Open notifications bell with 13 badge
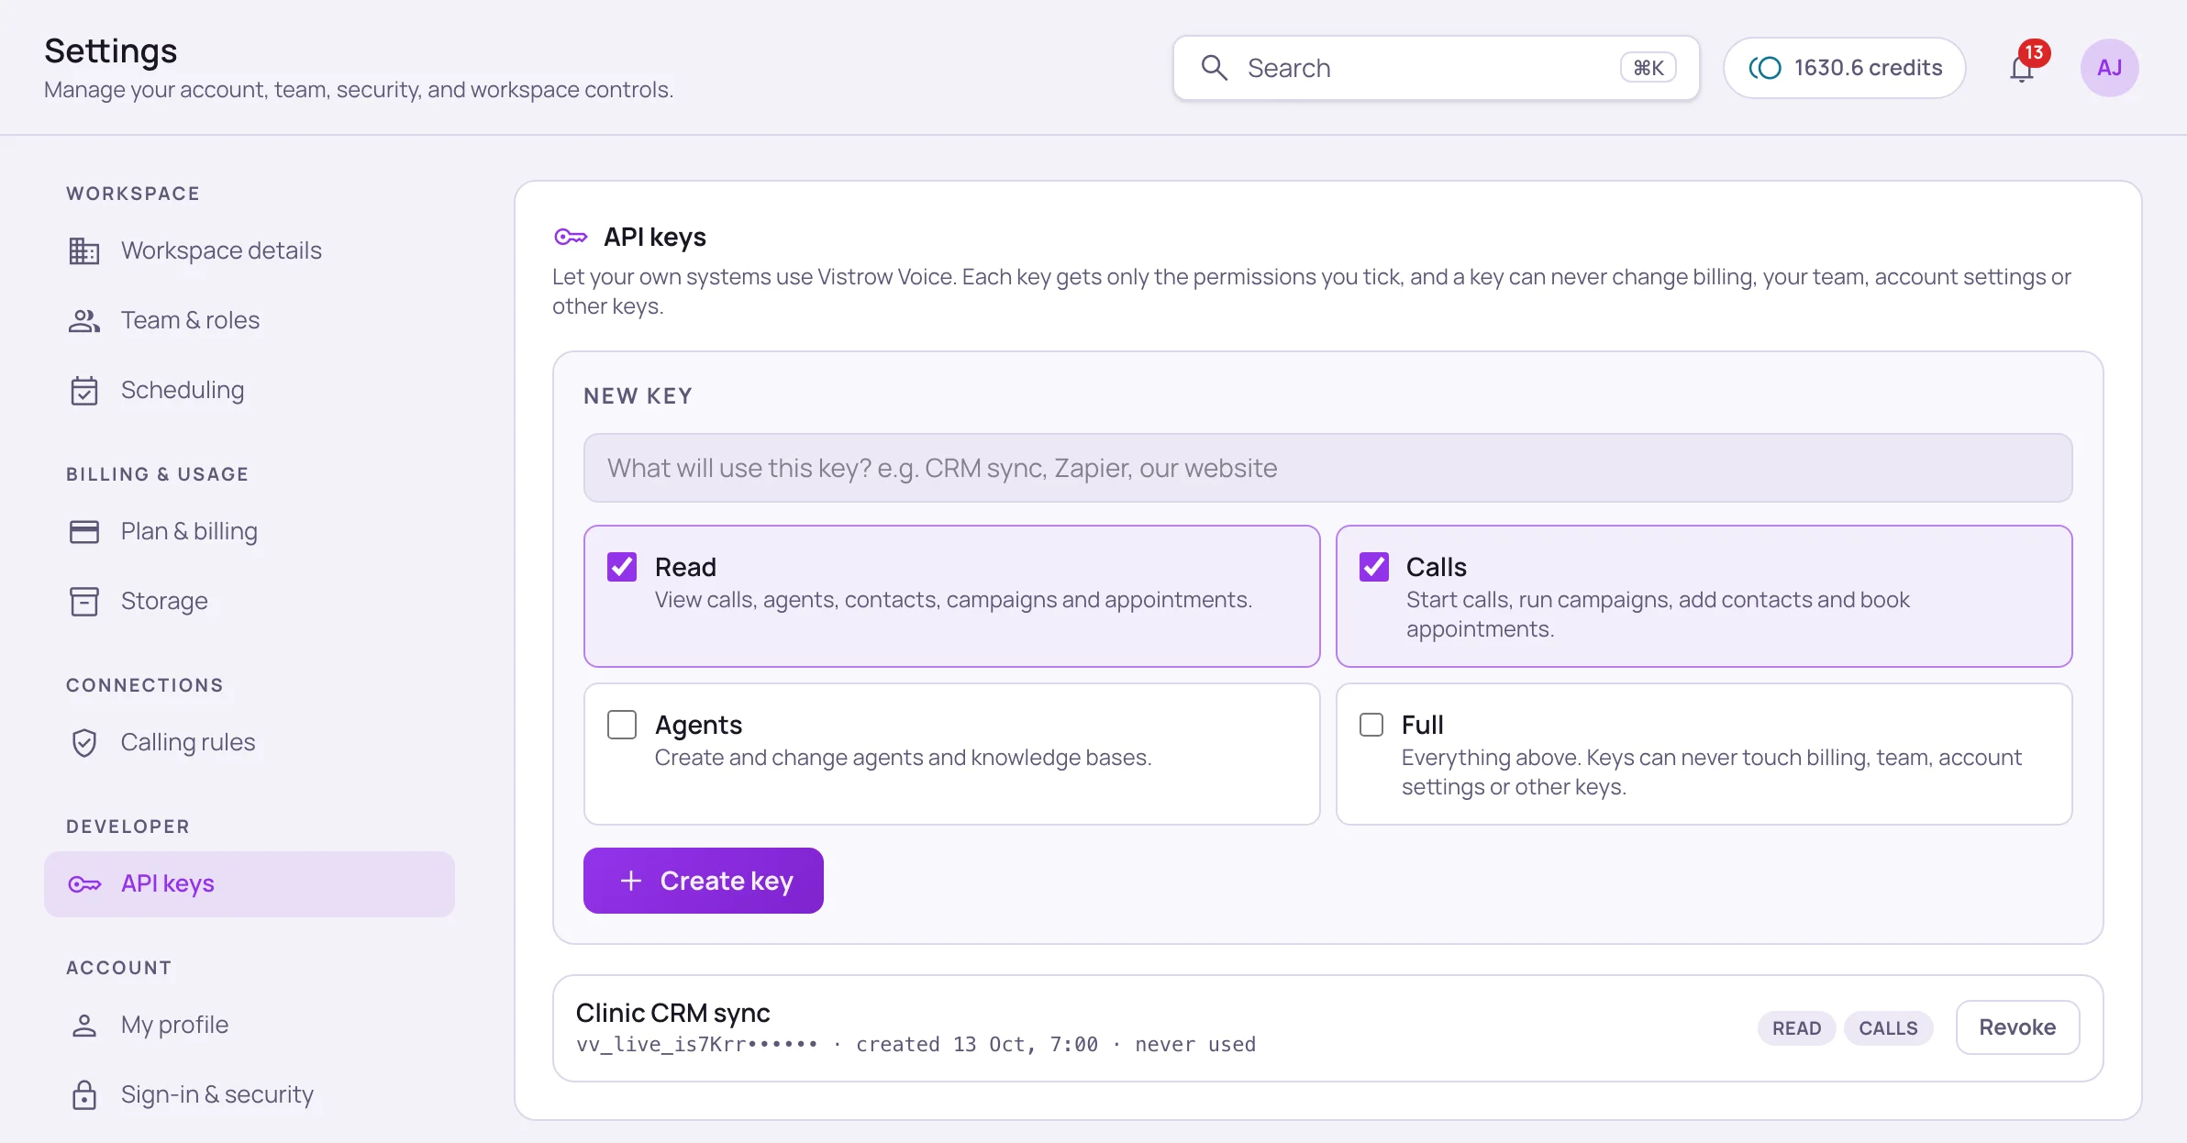This screenshot has height=1143, width=2187. (2023, 68)
